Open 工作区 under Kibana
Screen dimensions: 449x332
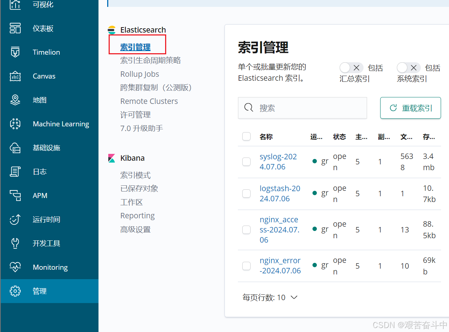[x=131, y=202]
